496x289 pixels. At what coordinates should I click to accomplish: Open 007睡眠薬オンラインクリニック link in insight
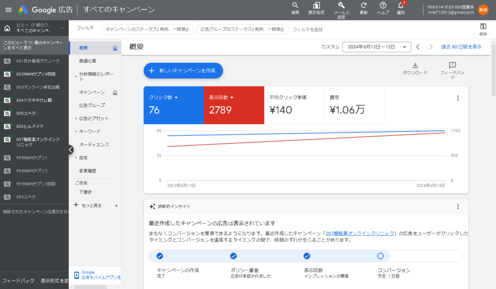360,233
